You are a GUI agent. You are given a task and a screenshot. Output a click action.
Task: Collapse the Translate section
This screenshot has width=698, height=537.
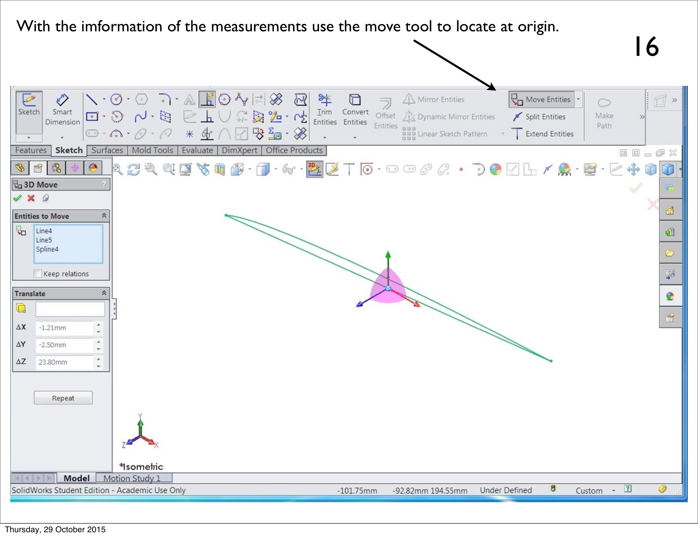pyautogui.click(x=104, y=293)
